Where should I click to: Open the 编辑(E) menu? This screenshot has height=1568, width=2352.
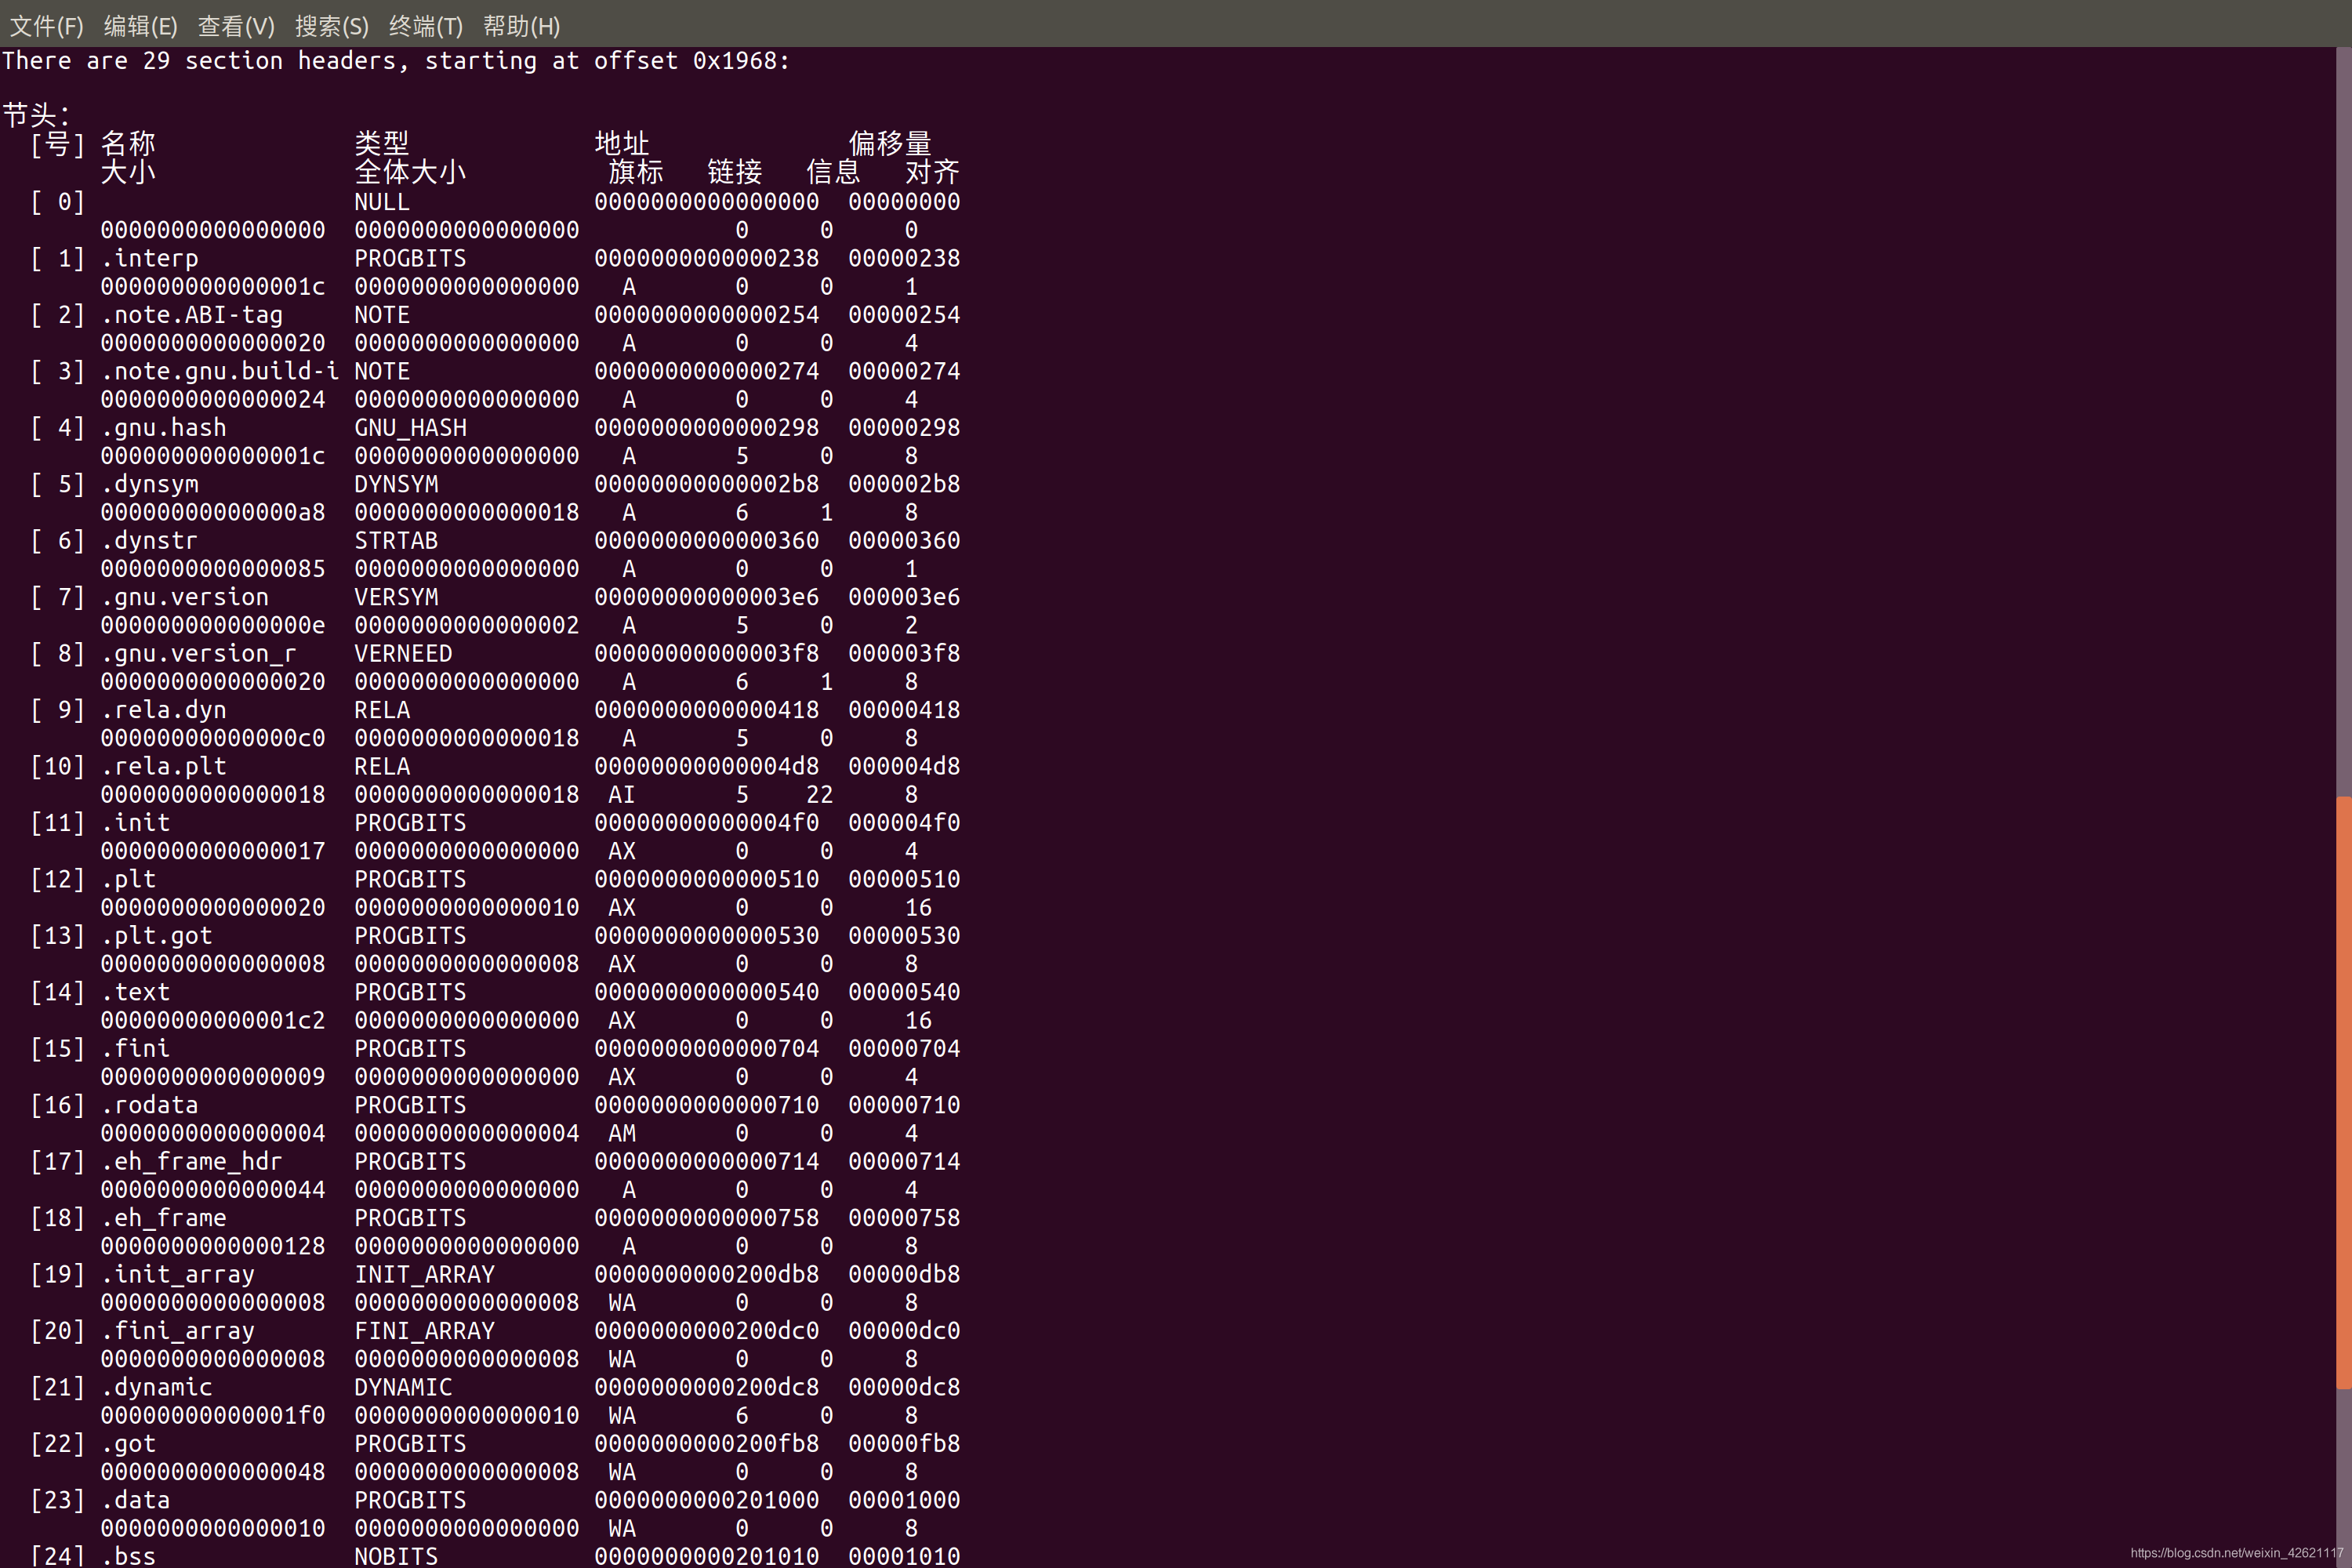(x=140, y=26)
